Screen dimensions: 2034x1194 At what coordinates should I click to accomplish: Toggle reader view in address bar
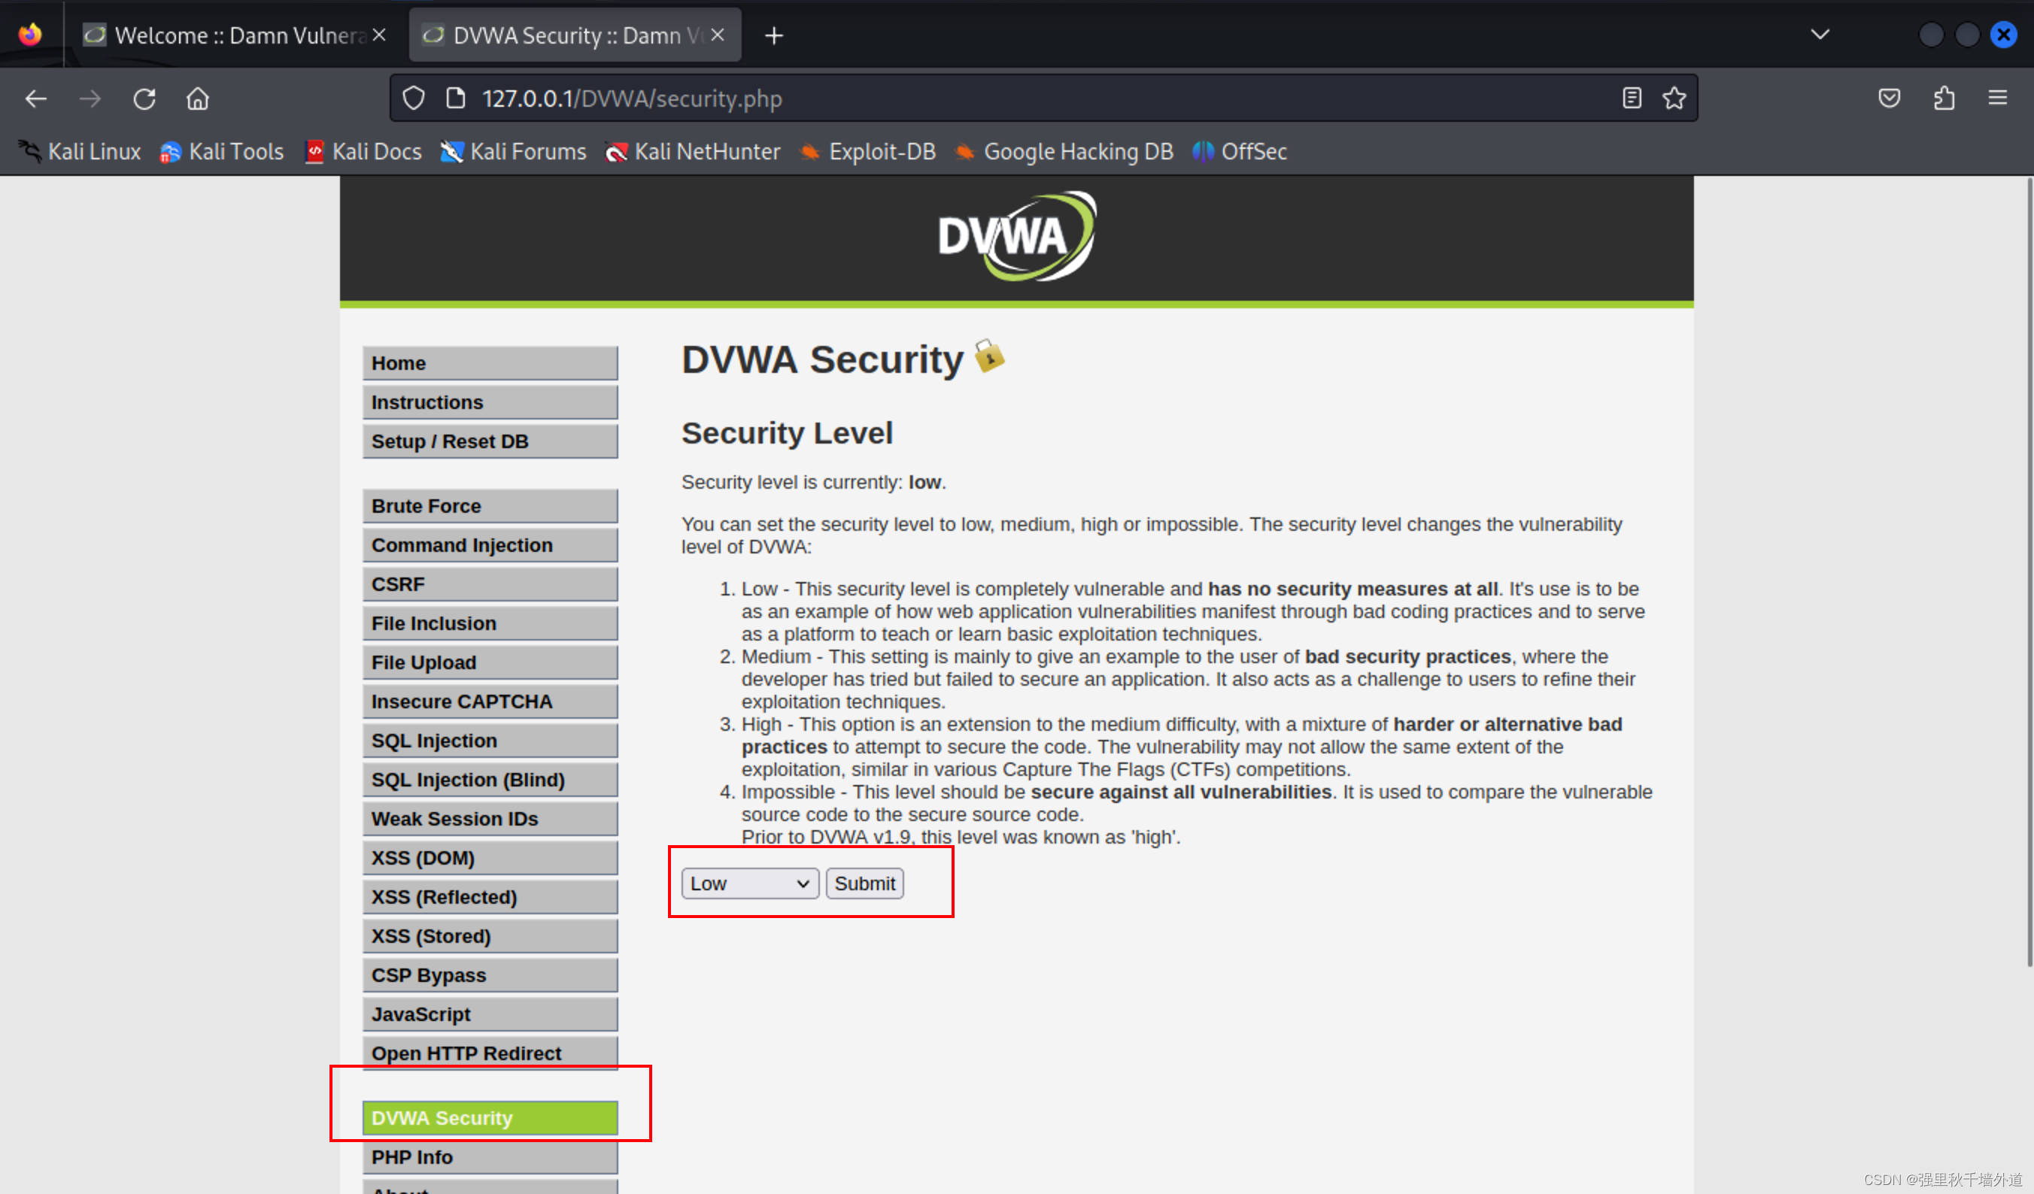tap(1632, 98)
